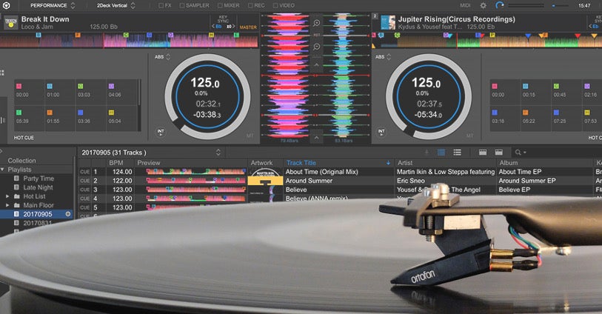602x314 pixels.
Task: Open the Late Night playlist
Action: point(38,187)
